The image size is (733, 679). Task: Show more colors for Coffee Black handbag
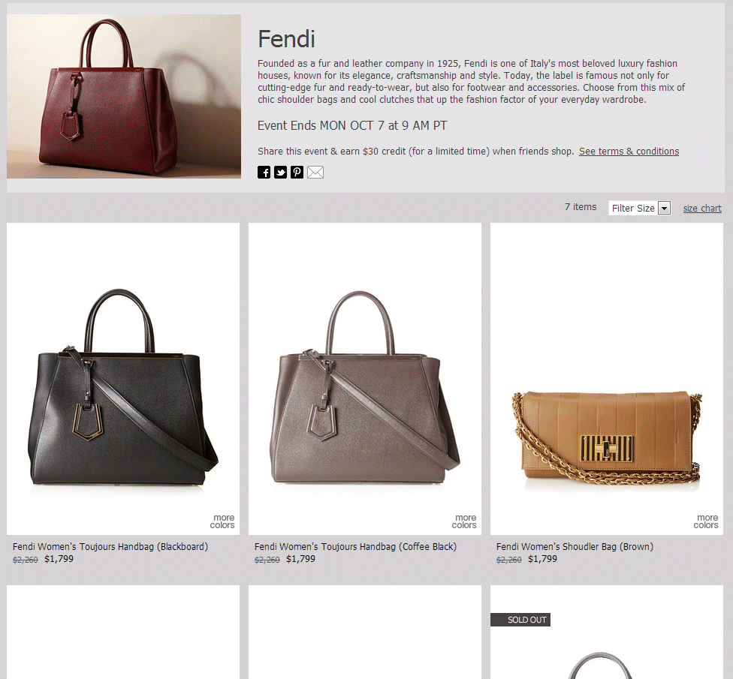pos(464,521)
